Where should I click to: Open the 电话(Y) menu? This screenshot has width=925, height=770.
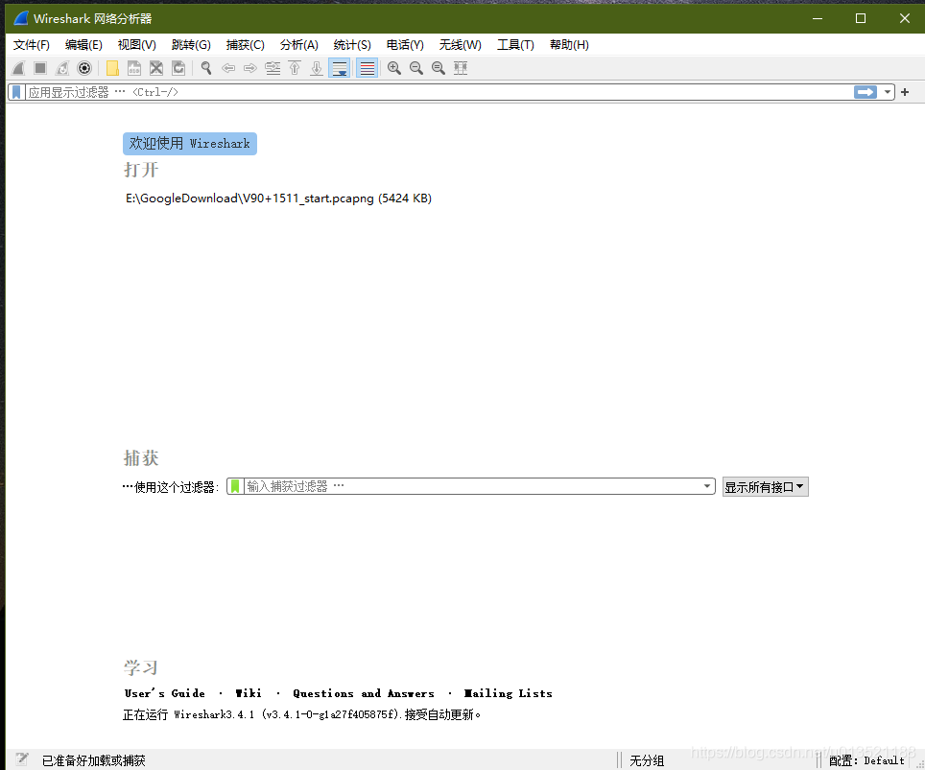[x=405, y=45]
